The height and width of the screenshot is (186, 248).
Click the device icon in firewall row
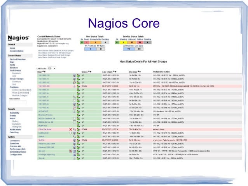coord(74,158)
